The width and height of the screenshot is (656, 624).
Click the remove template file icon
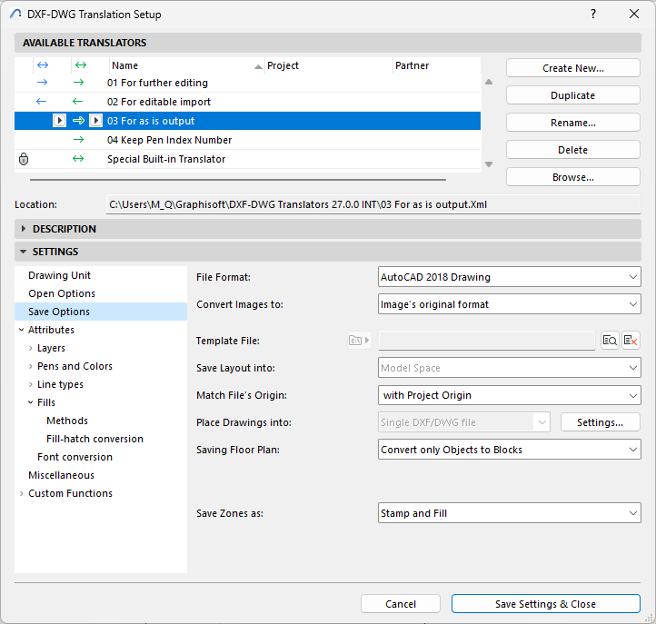pyautogui.click(x=631, y=341)
